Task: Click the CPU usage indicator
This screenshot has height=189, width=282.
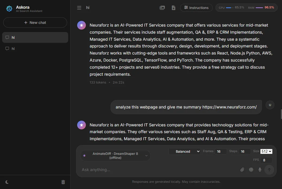Action: tap(231, 8)
